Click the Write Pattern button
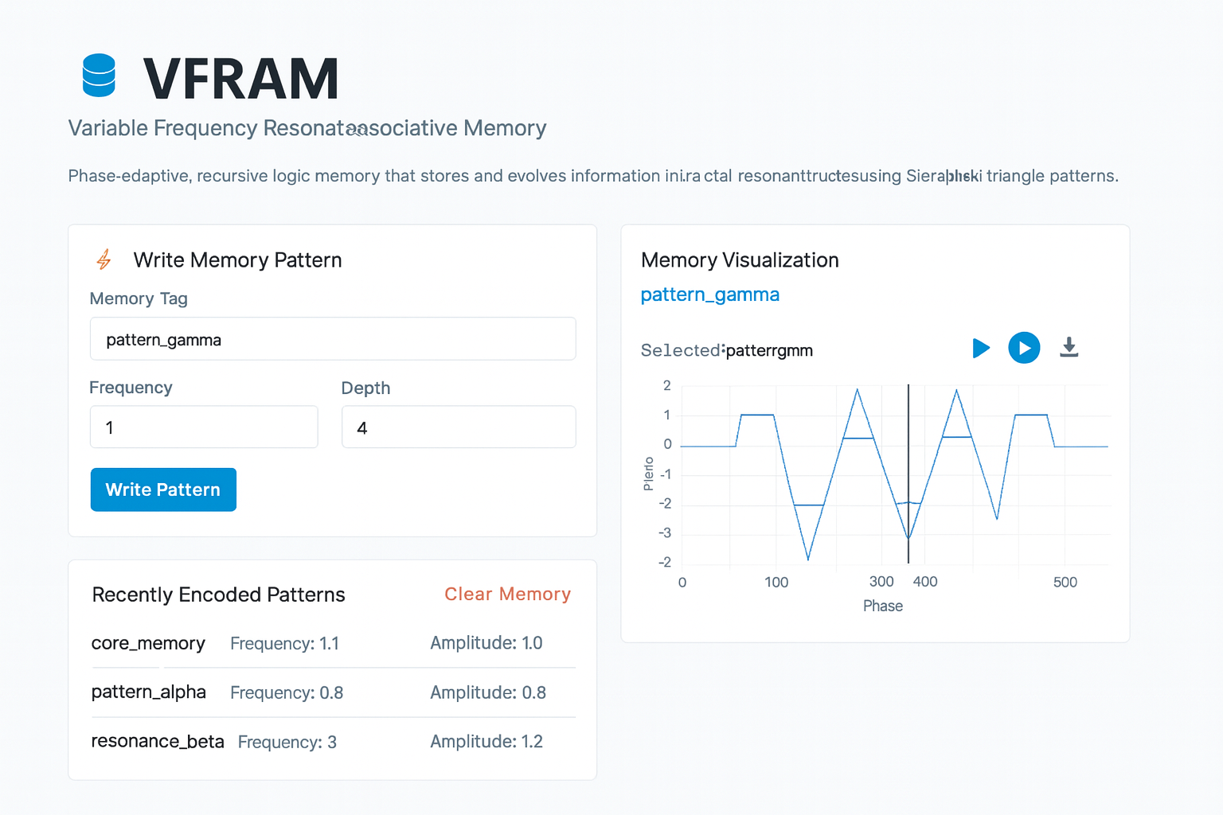Image resolution: width=1223 pixels, height=815 pixels. click(163, 489)
